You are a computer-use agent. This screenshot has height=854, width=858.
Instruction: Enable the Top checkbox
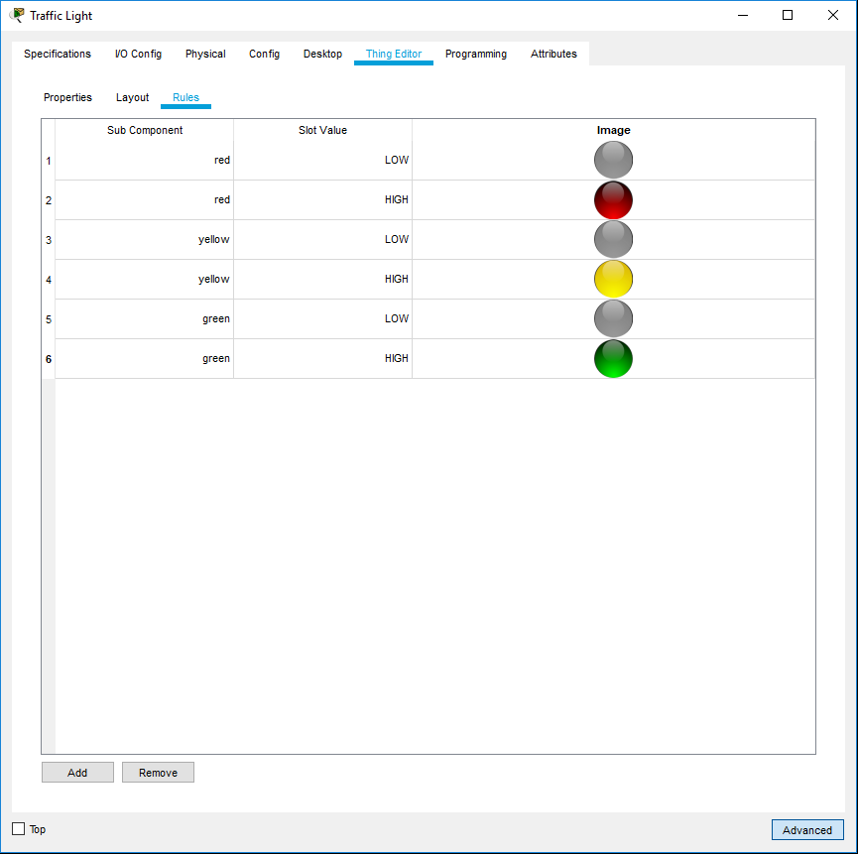19,829
